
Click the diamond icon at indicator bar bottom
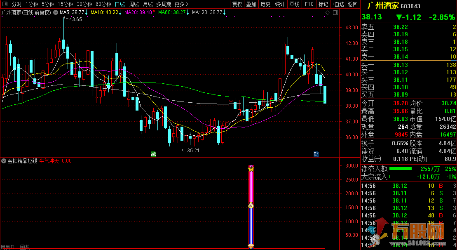tap(251, 246)
